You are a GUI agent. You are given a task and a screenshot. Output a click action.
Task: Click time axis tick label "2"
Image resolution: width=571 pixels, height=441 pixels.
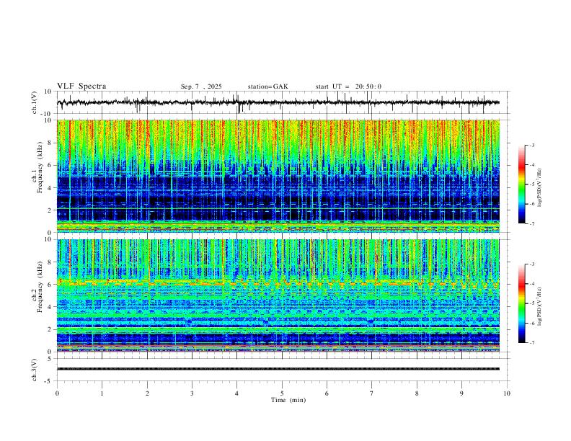point(147,393)
